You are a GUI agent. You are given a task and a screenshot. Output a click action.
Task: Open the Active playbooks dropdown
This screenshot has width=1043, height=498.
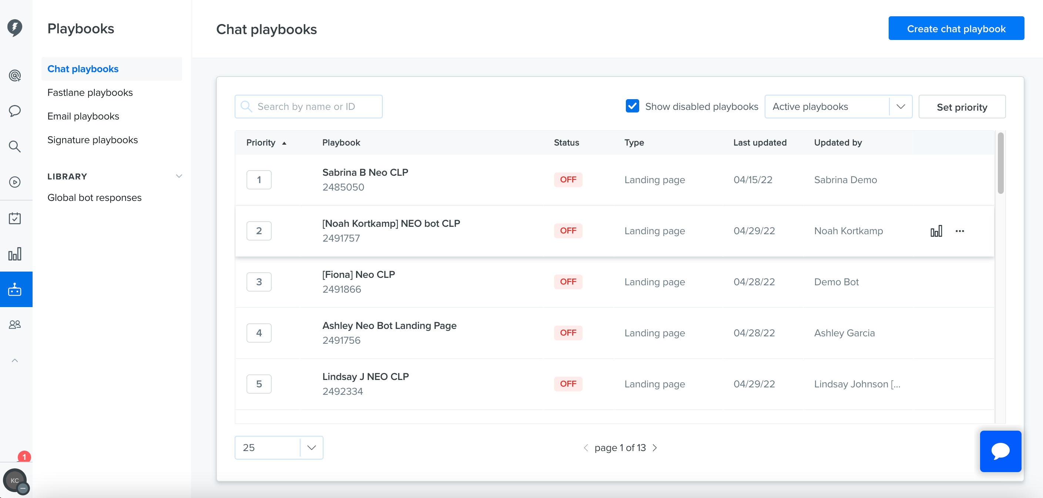tap(838, 107)
